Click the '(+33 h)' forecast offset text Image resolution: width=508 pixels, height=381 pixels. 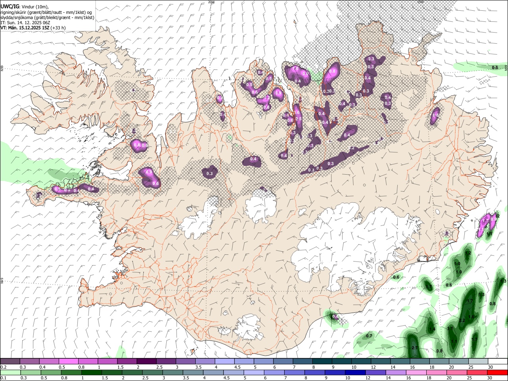(x=58, y=28)
